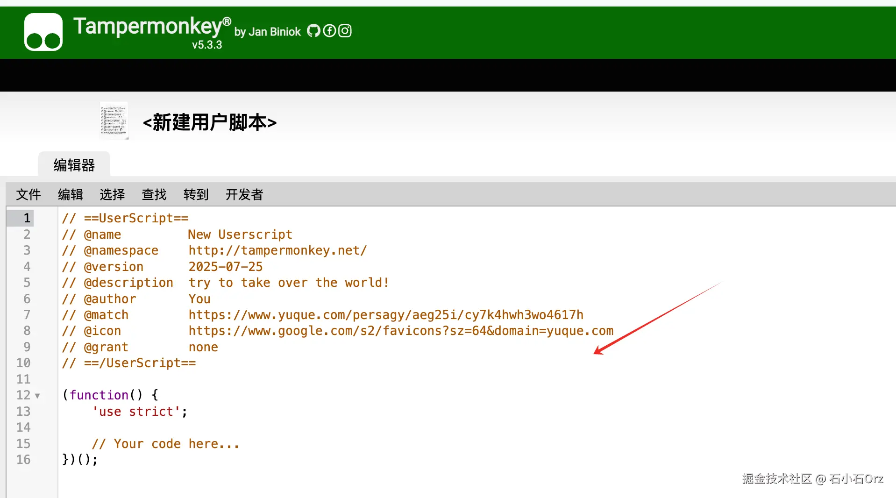Click the @author keyword on line 6
This screenshot has height=498, width=896.
tap(110, 299)
